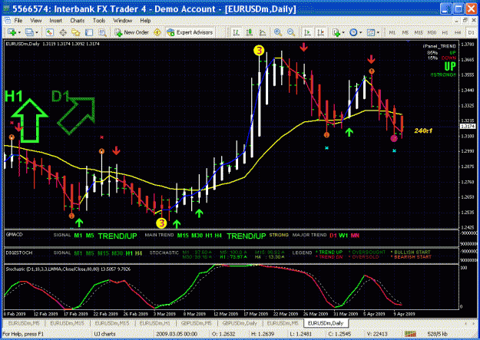Switch to the GBPUSDm,M5 chart tab
Viewport: 480px width, 340px height.
coord(197,323)
